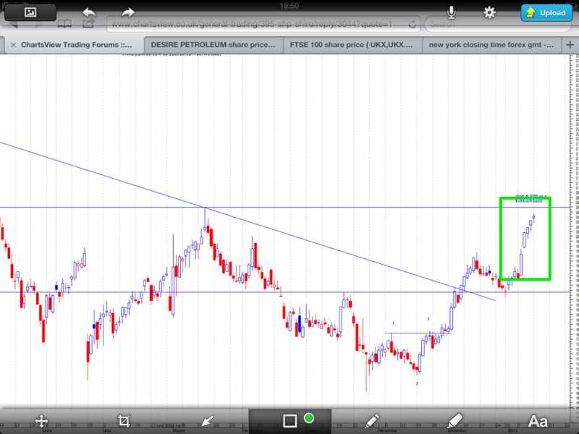Select the move tool

(x=41, y=420)
